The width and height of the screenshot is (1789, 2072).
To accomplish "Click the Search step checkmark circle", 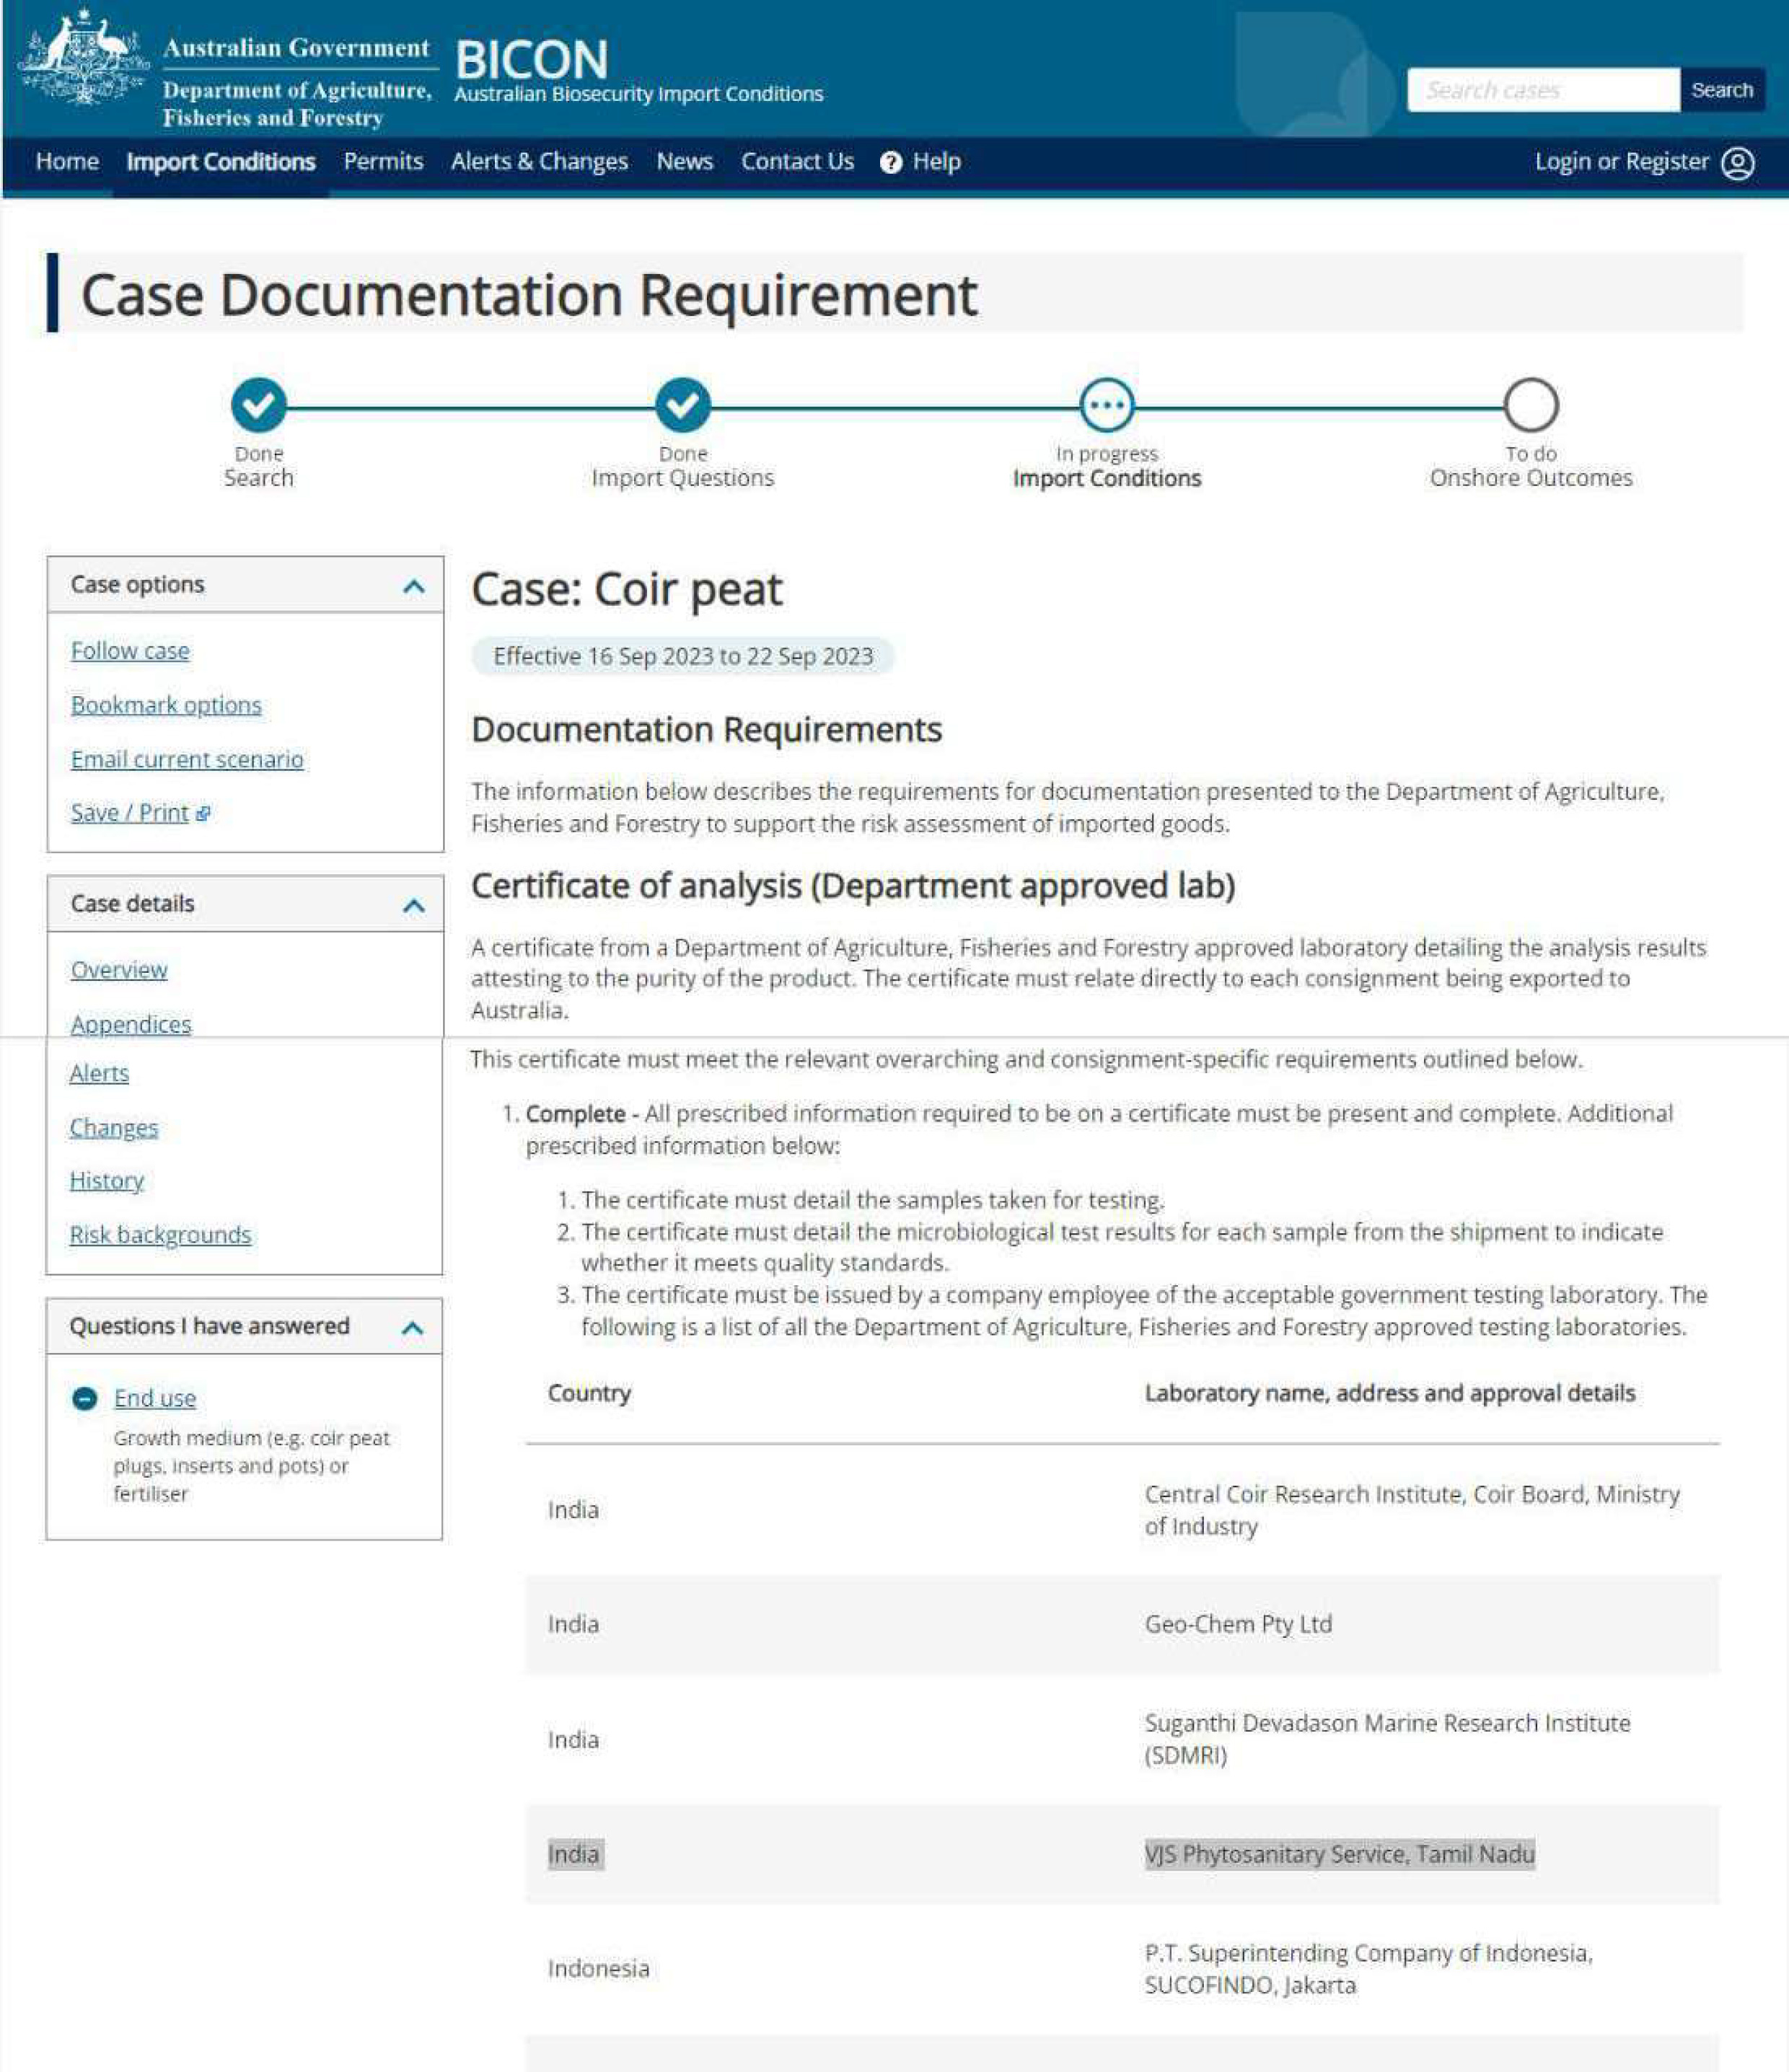I will click(258, 405).
